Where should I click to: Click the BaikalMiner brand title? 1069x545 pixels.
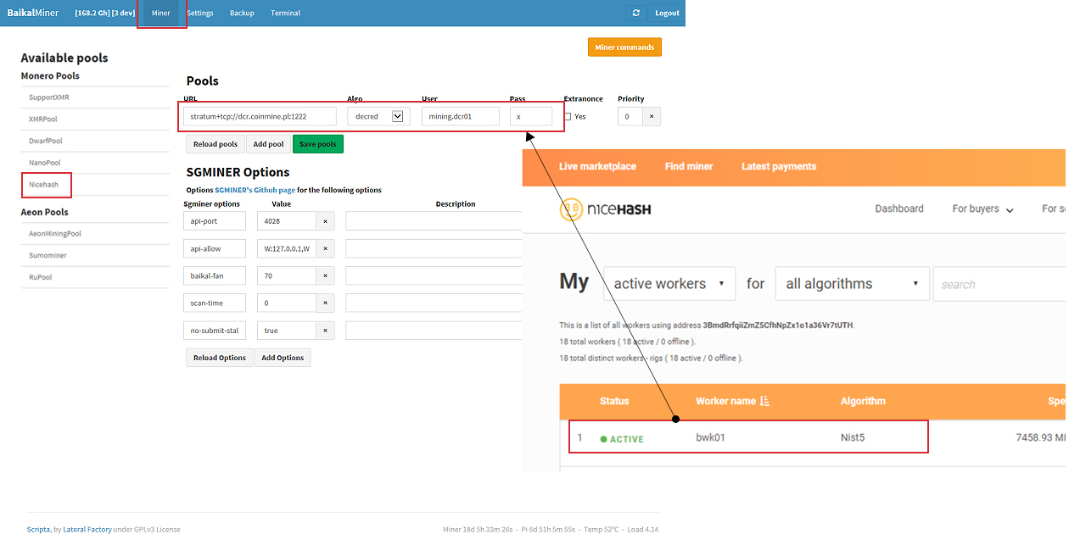pyautogui.click(x=33, y=13)
